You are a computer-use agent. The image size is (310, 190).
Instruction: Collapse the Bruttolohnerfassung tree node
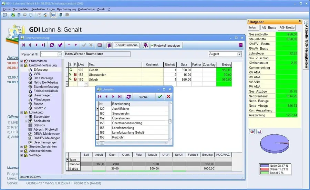tap(21, 65)
